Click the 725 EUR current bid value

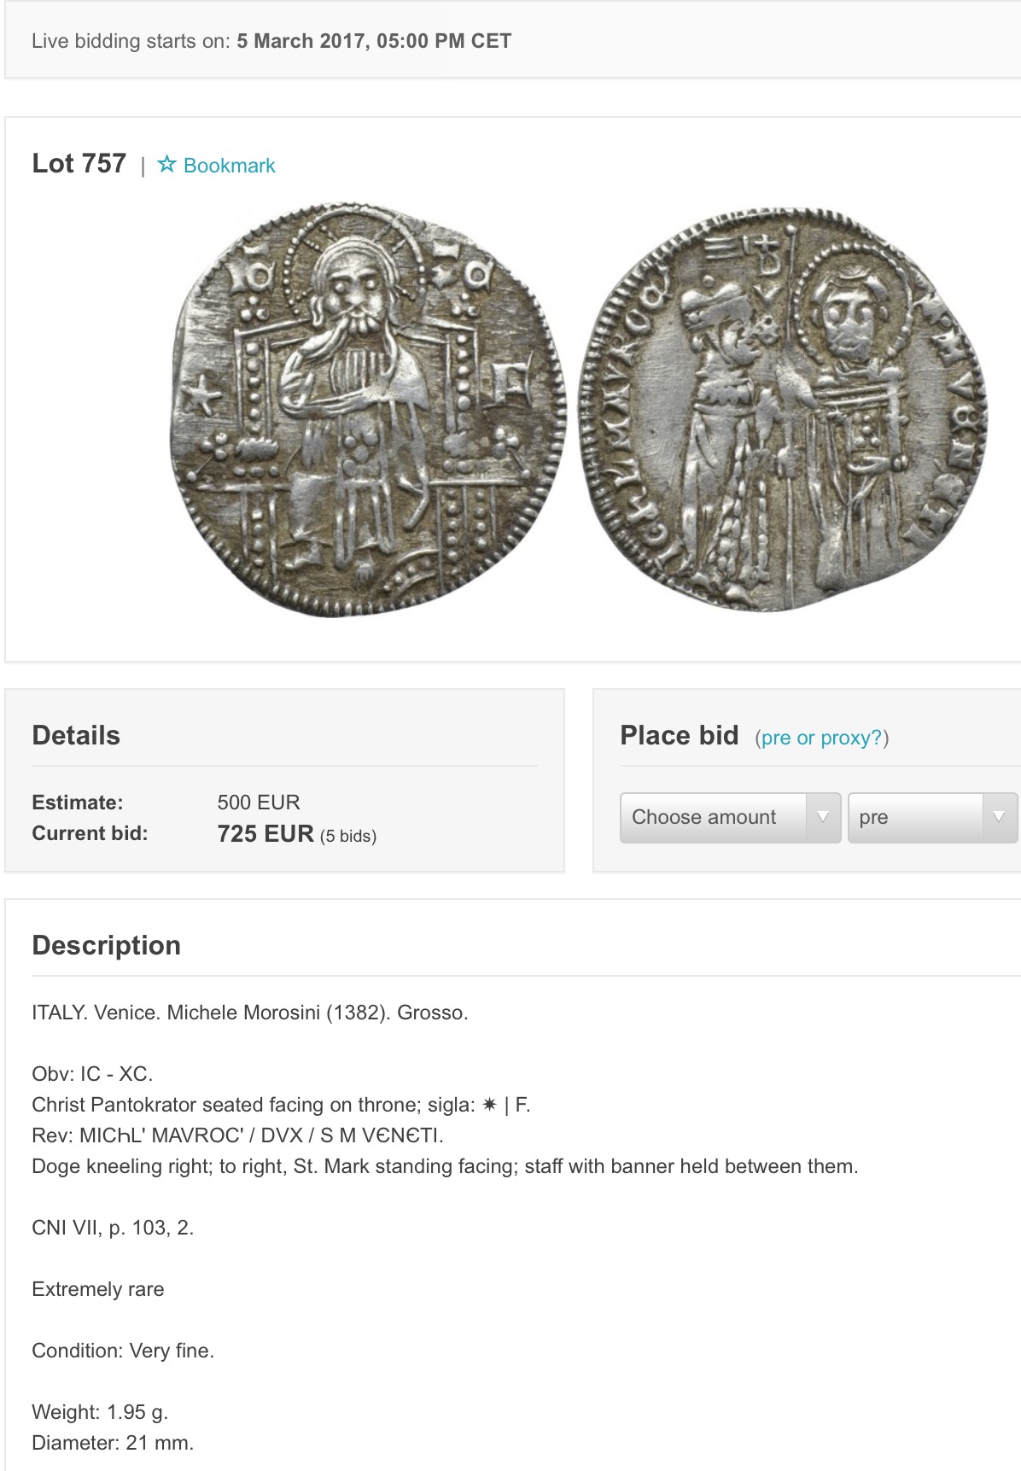[265, 834]
